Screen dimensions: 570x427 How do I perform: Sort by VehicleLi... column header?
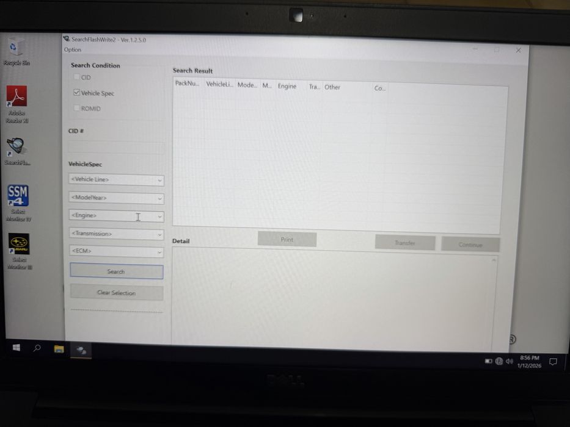[219, 84]
